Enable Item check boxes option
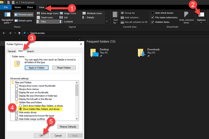Image resolution: width=209 pixels, height=139 pixels. point(153,13)
